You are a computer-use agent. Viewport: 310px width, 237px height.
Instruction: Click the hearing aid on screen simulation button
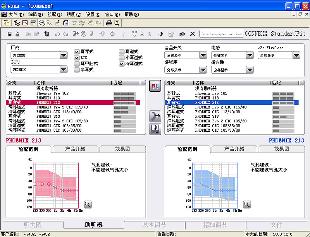155,129
